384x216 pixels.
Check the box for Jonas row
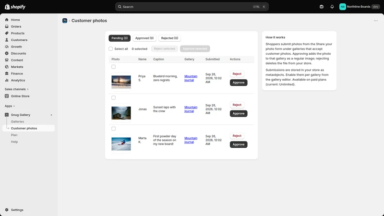pos(113,98)
